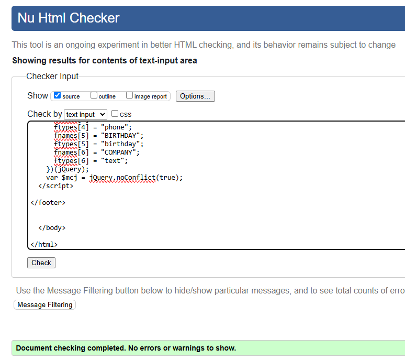Click the 'outline' label text
This screenshot has height=360, width=405.
tap(107, 96)
